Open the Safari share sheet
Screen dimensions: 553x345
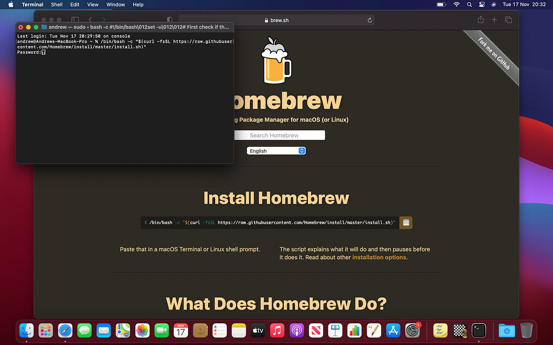coord(480,20)
